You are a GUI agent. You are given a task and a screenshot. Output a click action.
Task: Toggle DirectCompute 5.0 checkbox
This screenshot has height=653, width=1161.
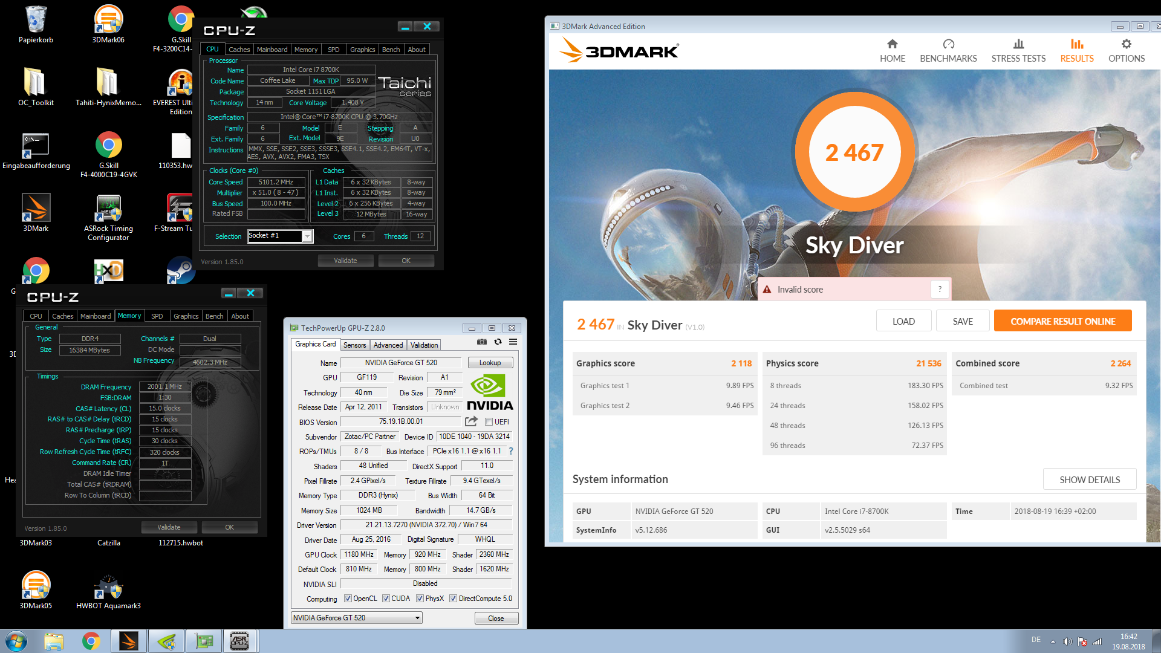pyautogui.click(x=453, y=599)
